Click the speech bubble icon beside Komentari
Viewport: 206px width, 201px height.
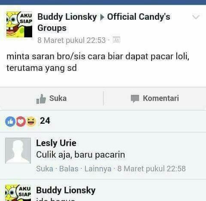pyautogui.click(x=135, y=99)
